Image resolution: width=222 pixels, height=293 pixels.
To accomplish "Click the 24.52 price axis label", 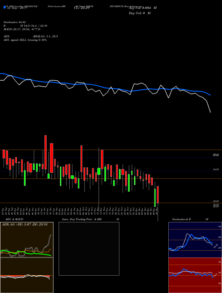I will pyautogui.click(x=216, y=170).
